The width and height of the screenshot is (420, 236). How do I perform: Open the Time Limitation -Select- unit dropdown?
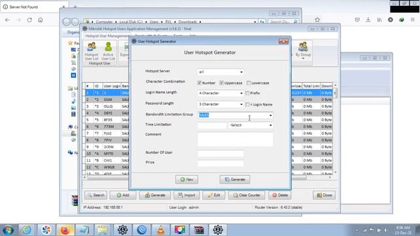coord(251,125)
